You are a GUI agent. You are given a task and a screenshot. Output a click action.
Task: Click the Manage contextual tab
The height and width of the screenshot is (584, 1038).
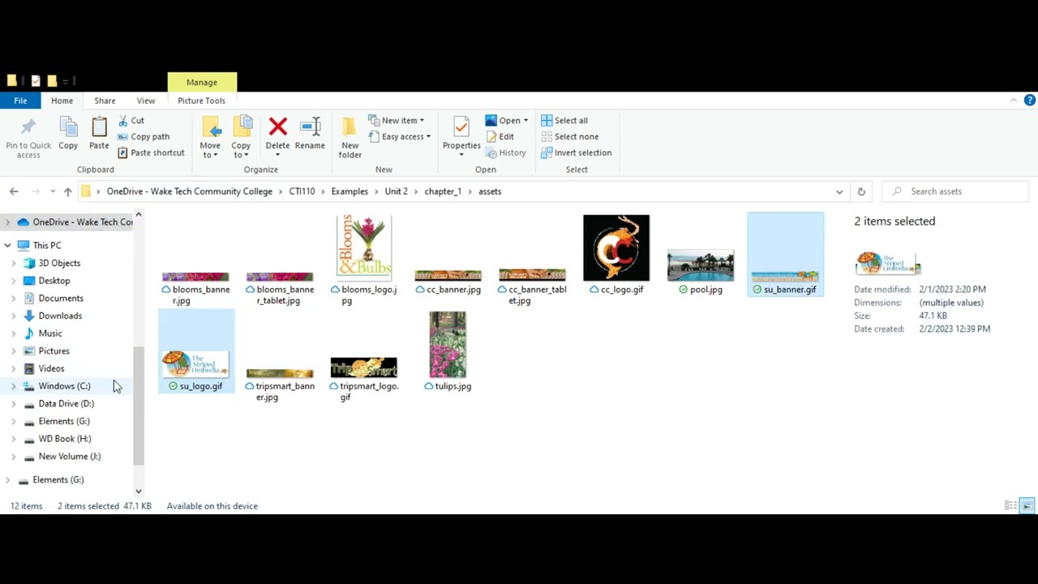pos(202,82)
